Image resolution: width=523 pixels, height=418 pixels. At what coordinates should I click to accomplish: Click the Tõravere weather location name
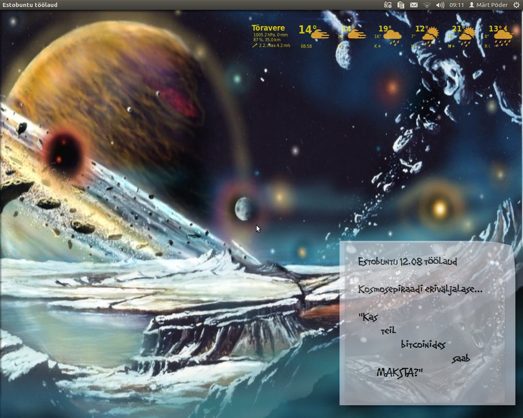click(x=268, y=28)
